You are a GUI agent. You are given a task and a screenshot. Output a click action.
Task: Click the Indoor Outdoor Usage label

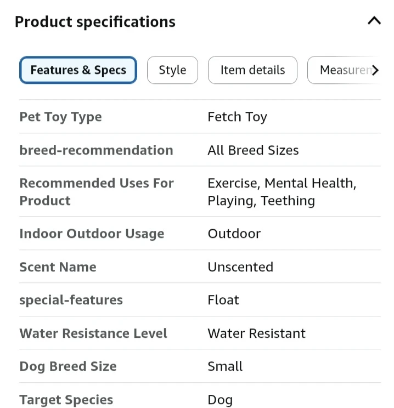(92, 234)
